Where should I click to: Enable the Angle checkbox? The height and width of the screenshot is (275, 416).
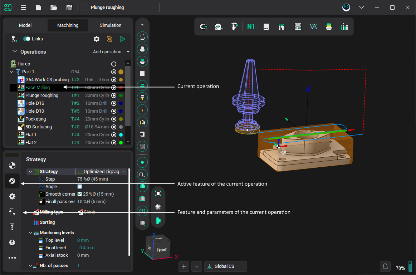[79, 187]
